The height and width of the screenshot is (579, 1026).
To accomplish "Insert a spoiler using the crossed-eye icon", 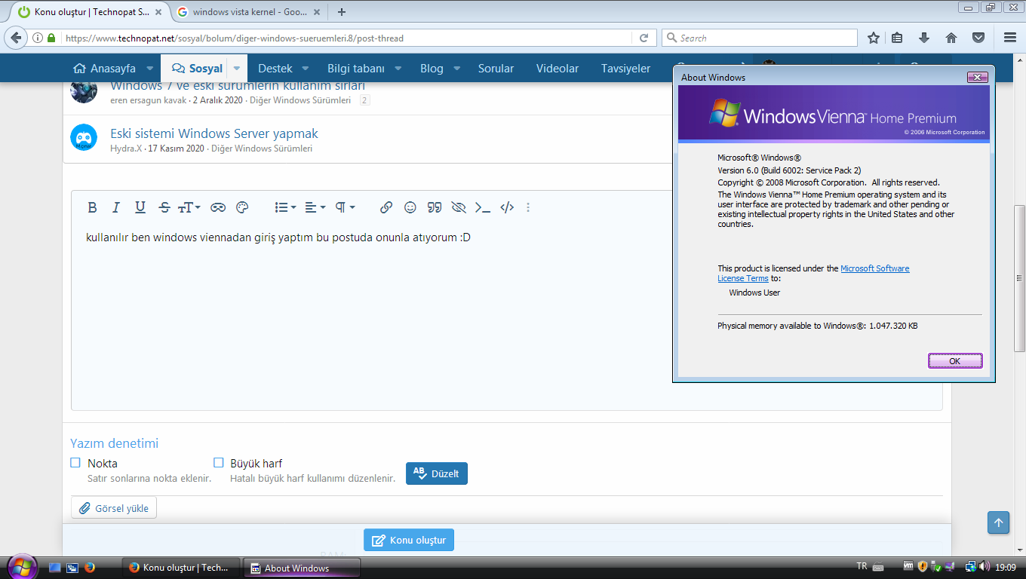I will coord(459,207).
